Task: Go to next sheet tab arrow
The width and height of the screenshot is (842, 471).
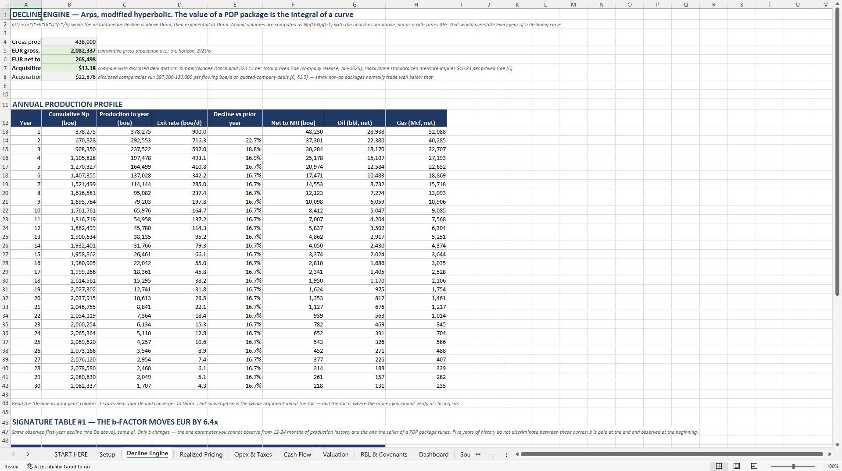Action: tap(28, 454)
